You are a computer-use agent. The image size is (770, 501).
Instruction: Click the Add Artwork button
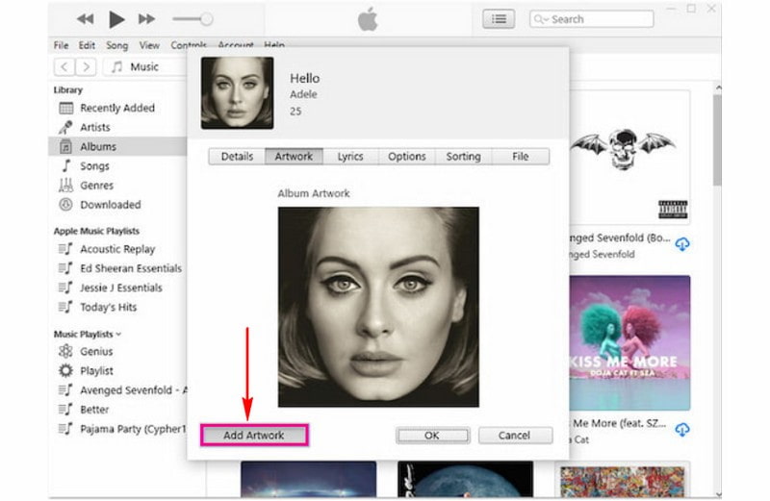point(254,435)
